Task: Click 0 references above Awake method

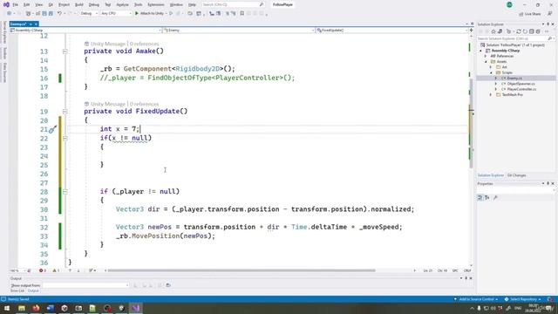Action: pos(144,44)
